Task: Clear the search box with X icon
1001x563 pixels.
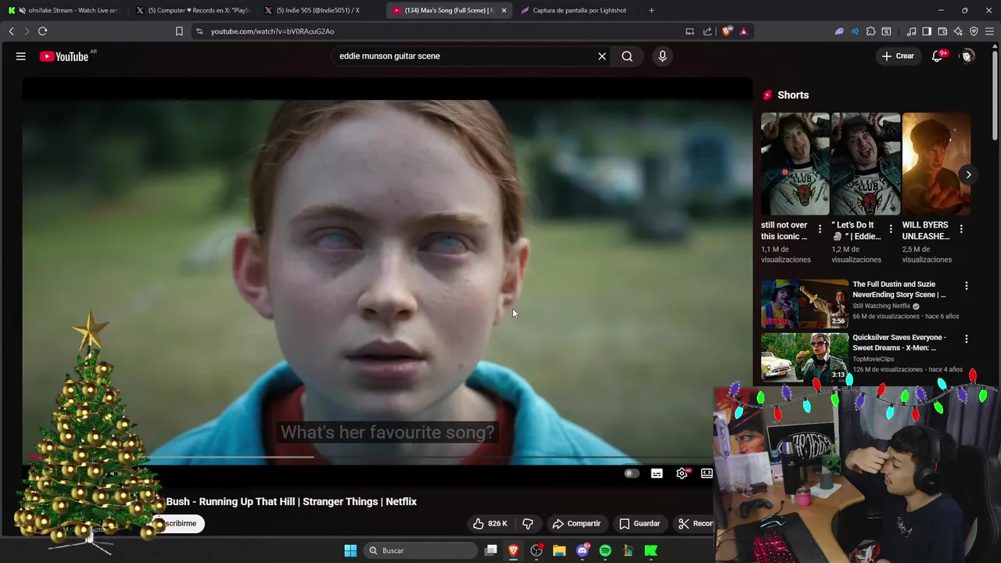Action: tap(602, 56)
